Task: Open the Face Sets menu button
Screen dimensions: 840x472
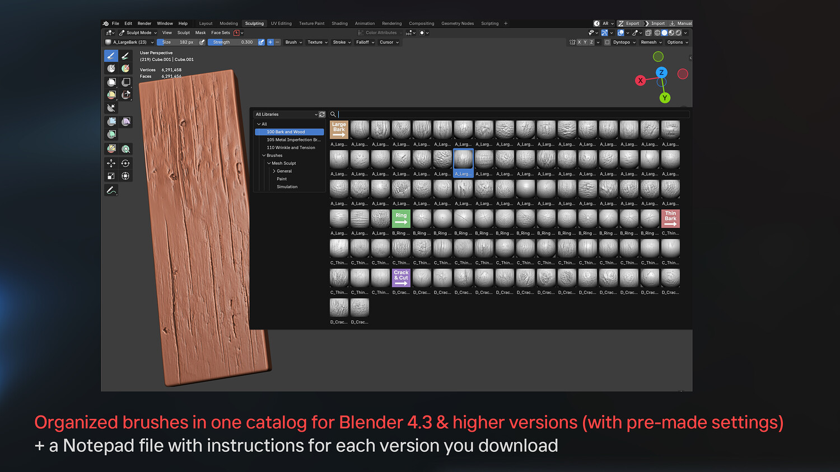Action: pos(221,32)
